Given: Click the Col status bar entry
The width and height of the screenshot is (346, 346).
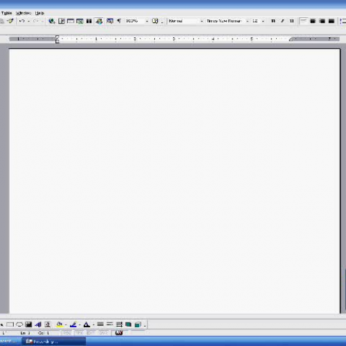Looking at the screenshot, I should click(44, 333).
